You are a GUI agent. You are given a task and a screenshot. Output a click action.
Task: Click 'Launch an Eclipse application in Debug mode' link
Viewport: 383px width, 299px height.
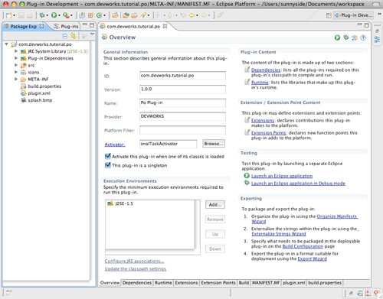(298, 184)
